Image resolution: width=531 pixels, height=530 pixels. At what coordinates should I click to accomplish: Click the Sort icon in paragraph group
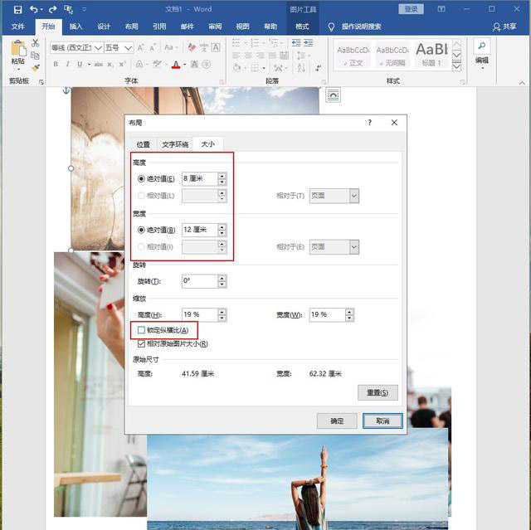(x=301, y=68)
